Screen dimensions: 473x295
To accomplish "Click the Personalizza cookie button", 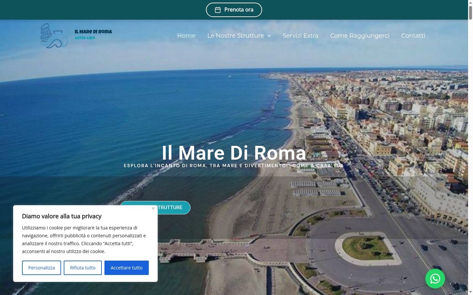I will 41,268.
